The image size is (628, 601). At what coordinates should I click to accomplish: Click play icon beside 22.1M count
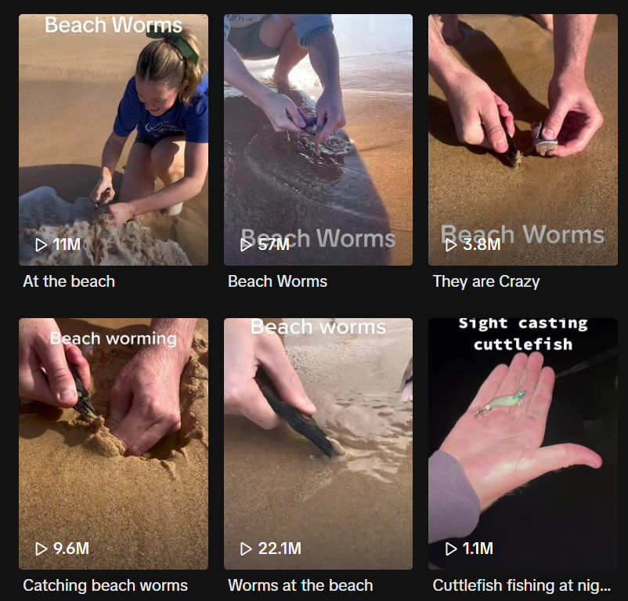246,549
